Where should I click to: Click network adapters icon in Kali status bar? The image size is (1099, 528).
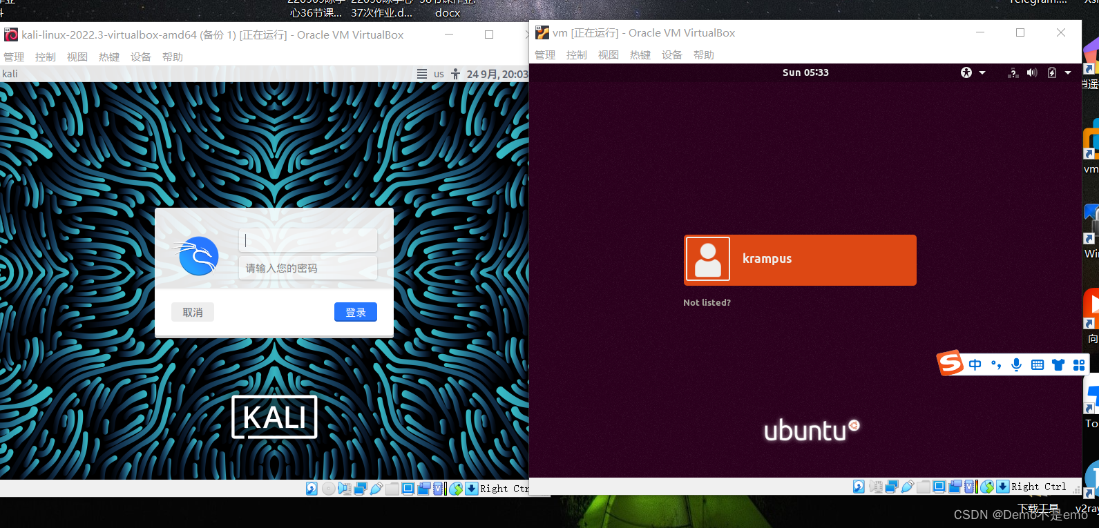361,489
